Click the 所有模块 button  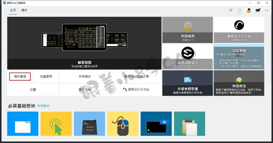point(85,76)
